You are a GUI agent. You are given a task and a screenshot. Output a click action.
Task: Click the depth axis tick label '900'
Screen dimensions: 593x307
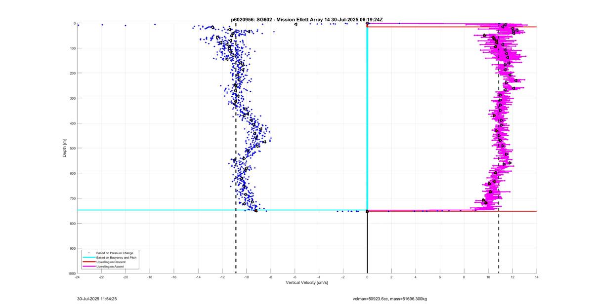(72, 248)
